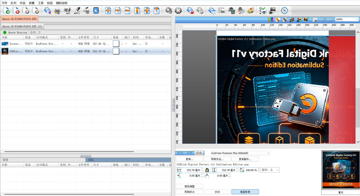Toggle the orange bird preview eye icon
This screenshot has height=196, width=360.
point(278,19)
